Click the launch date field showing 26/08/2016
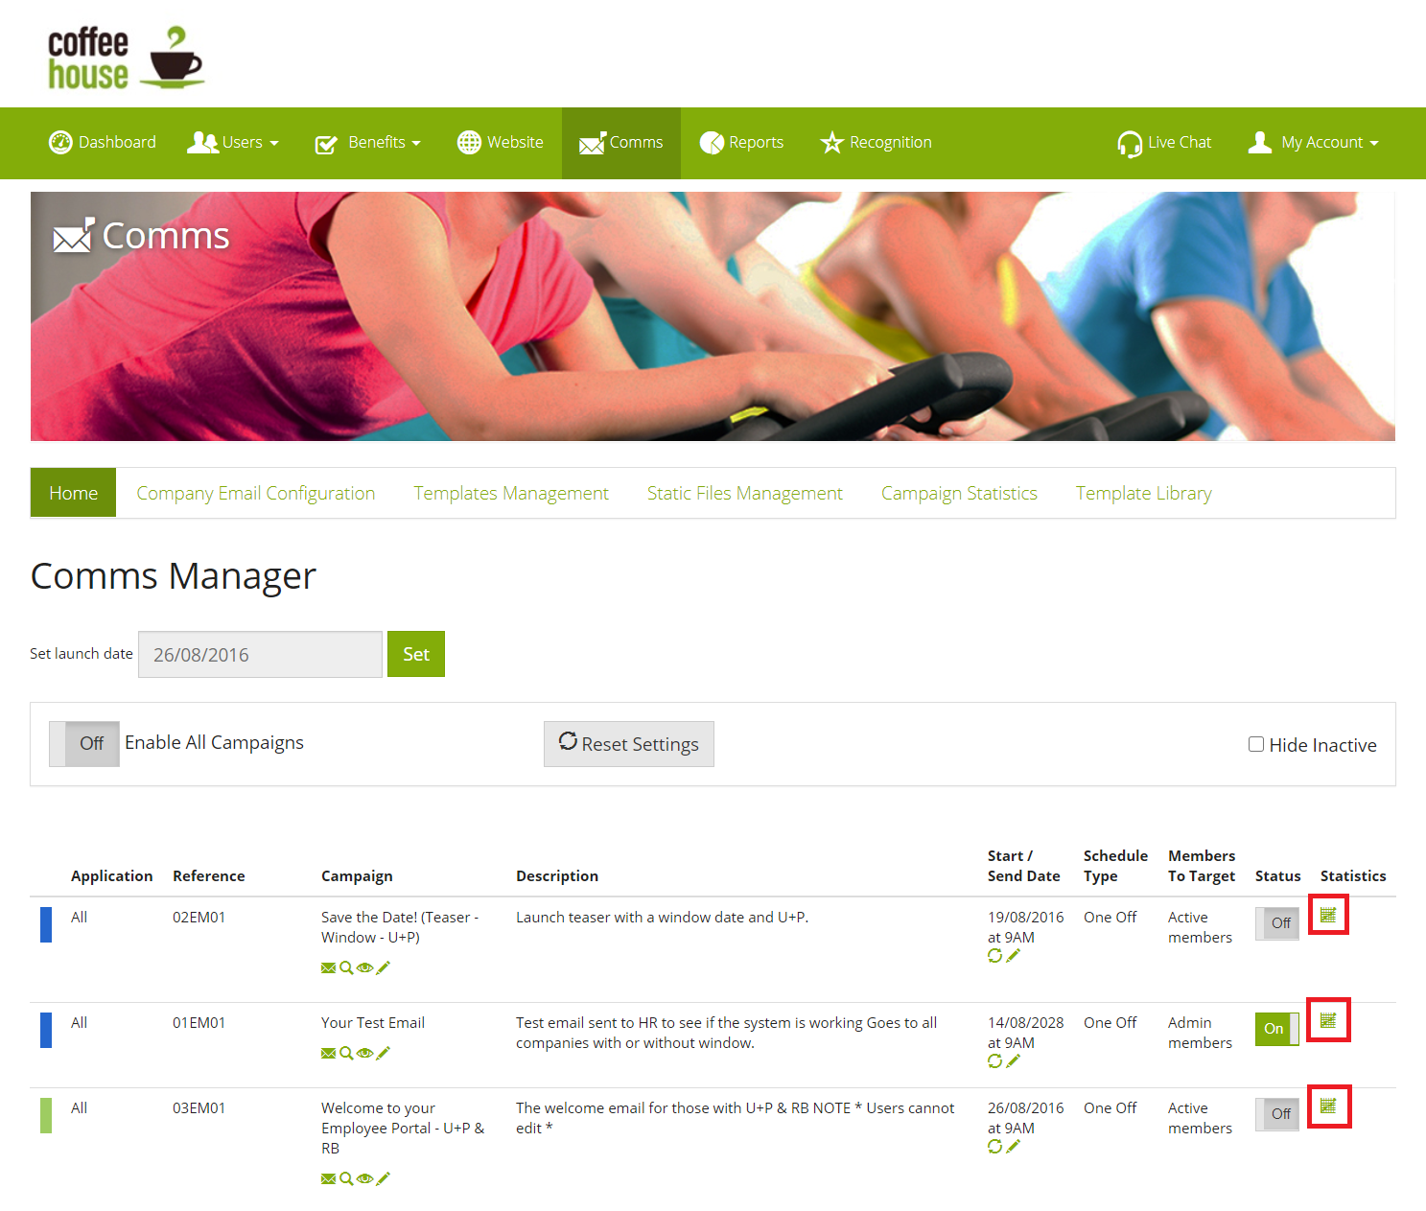This screenshot has width=1426, height=1211. [x=260, y=654]
